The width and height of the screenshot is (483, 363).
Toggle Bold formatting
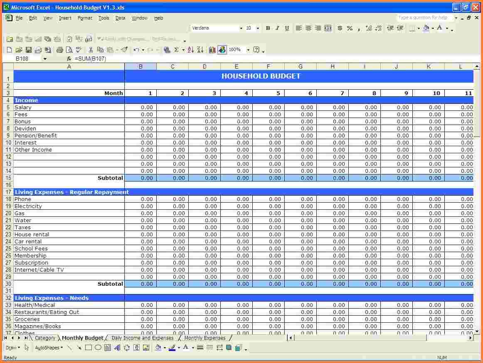click(x=268, y=28)
